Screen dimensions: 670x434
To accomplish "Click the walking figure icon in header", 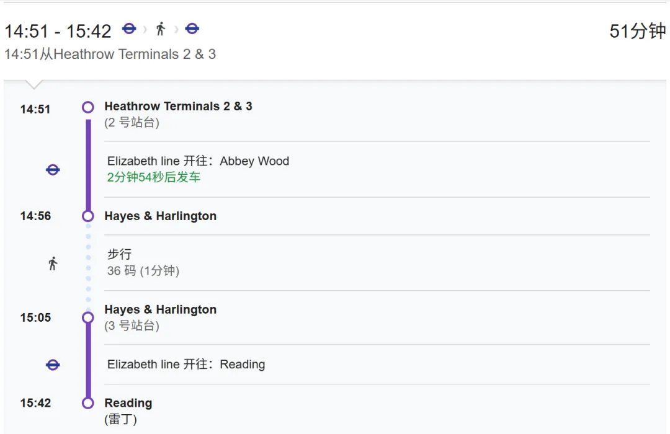I will [x=161, y=29].
